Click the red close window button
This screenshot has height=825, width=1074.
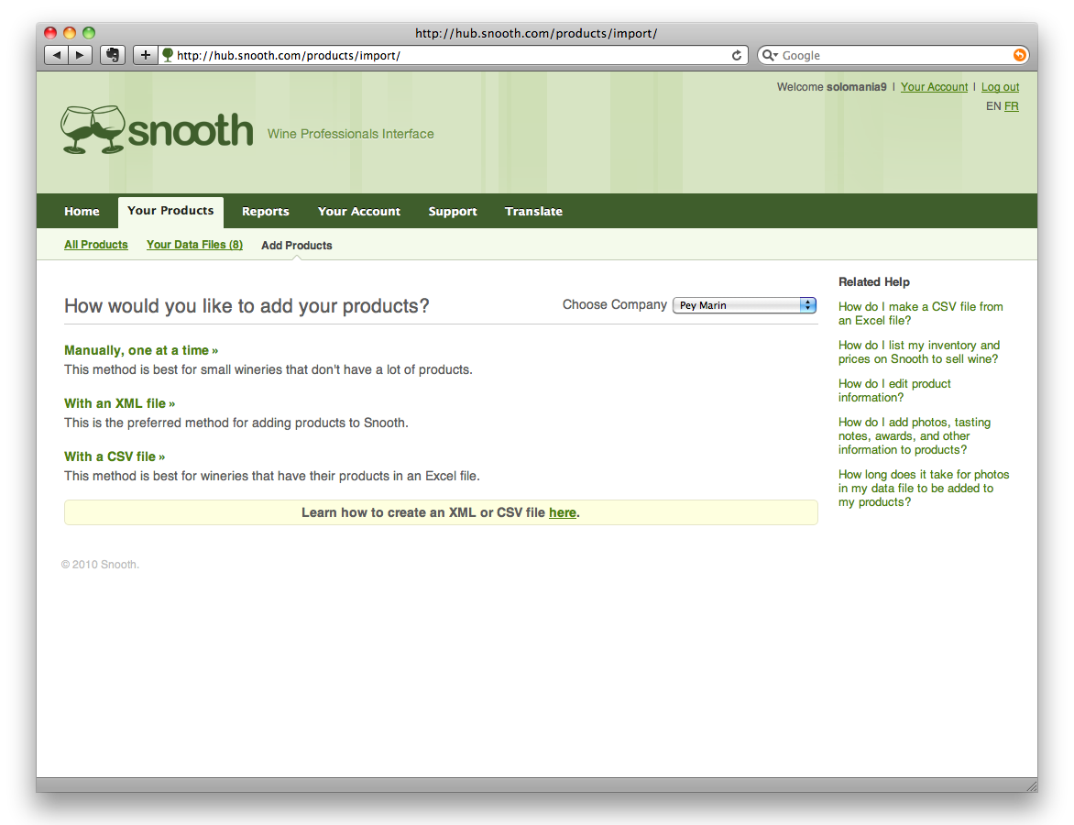point(50,32)
